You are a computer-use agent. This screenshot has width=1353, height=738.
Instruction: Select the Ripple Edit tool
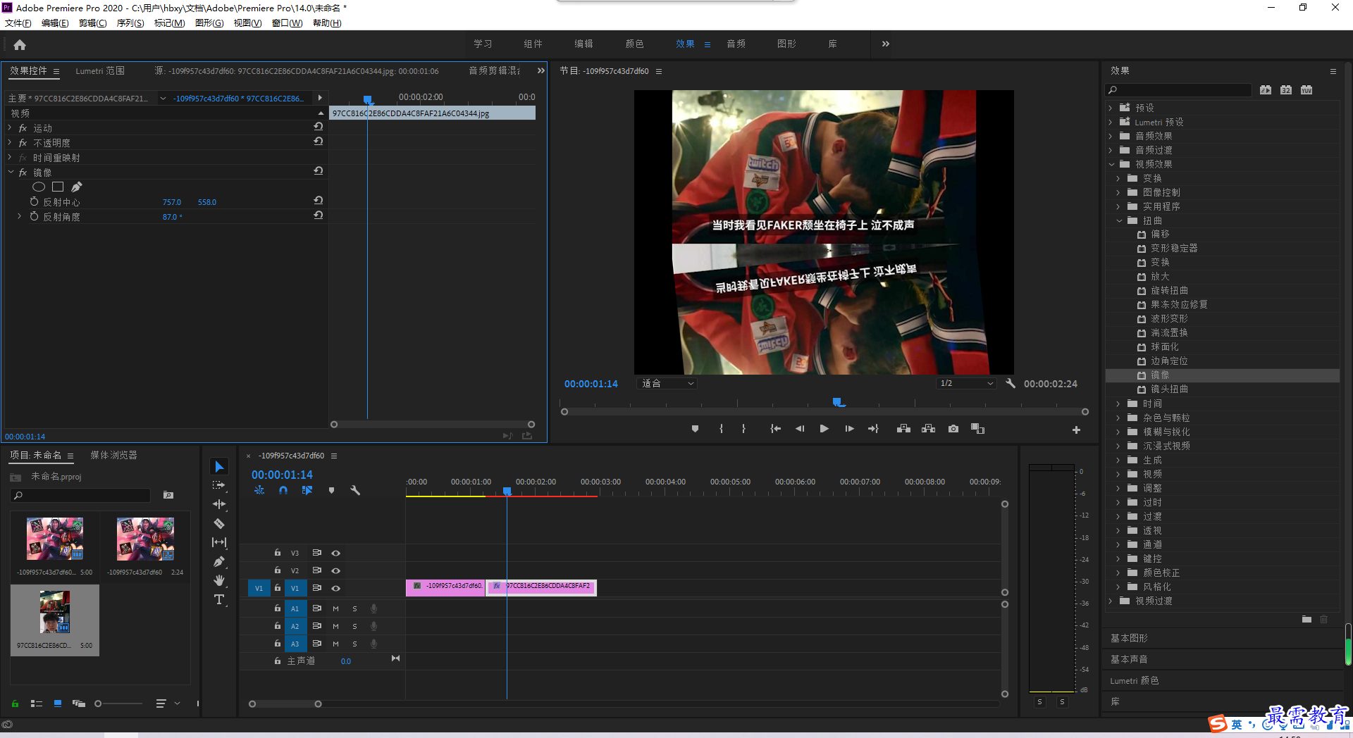219,504
